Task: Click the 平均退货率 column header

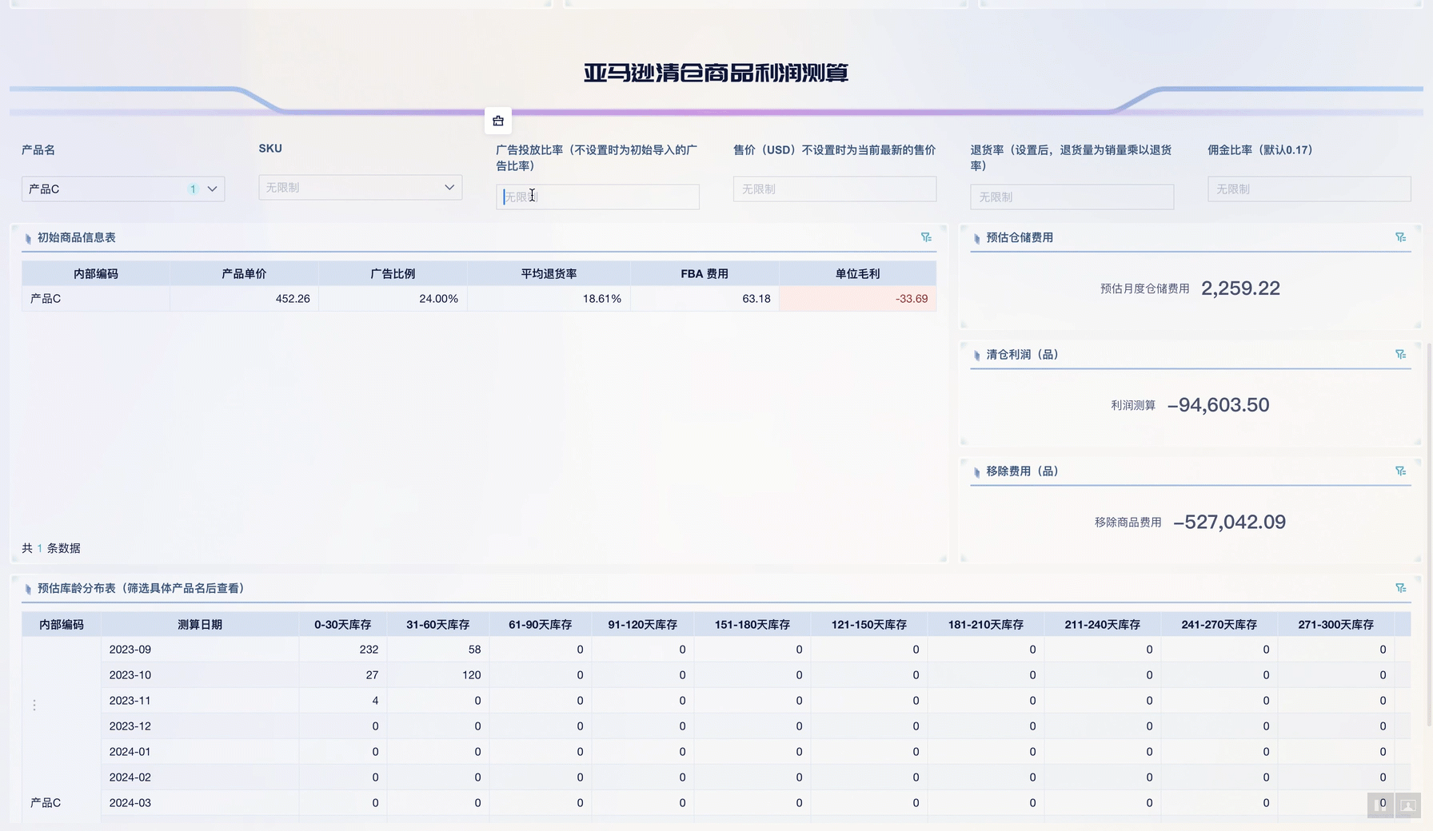Action: coord(549,273)
